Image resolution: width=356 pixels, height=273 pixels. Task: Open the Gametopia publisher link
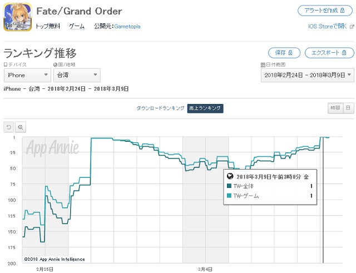[128, 26]
